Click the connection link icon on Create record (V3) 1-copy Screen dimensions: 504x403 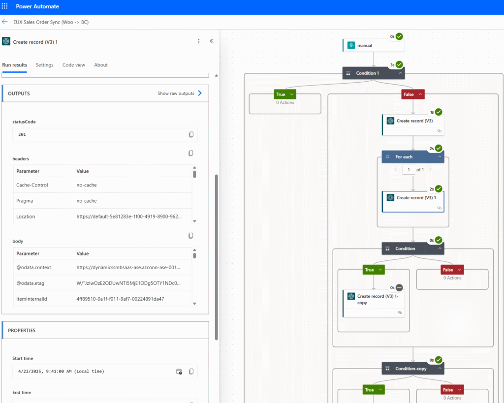pos(400,312)
